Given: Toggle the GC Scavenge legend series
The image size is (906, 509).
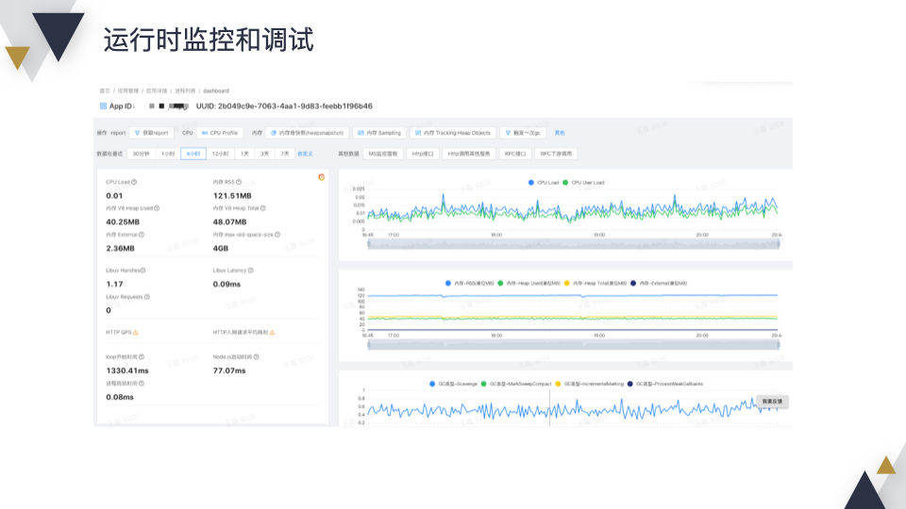Looking at the screenshot, I should pos(454,384).
